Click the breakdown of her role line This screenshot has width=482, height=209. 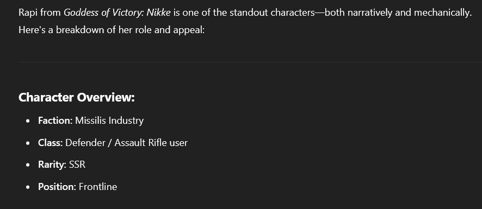pos(112,30)
